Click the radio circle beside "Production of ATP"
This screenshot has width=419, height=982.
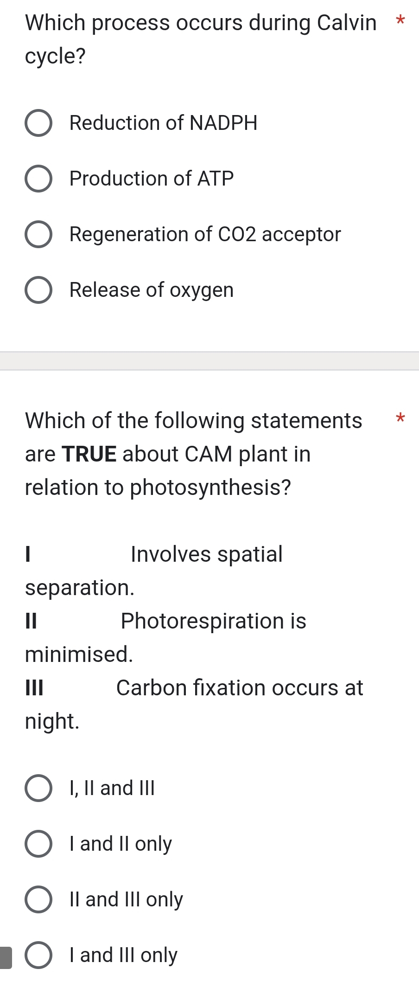39,179
